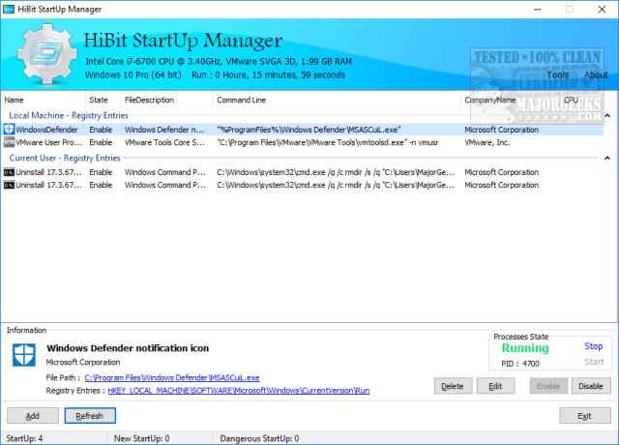Sort by the CPU column header

571,100
